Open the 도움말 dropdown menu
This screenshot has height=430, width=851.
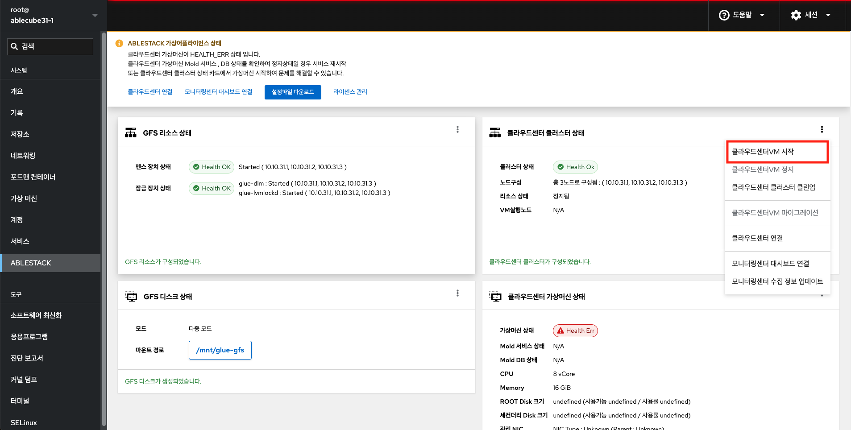coord(763,15)
